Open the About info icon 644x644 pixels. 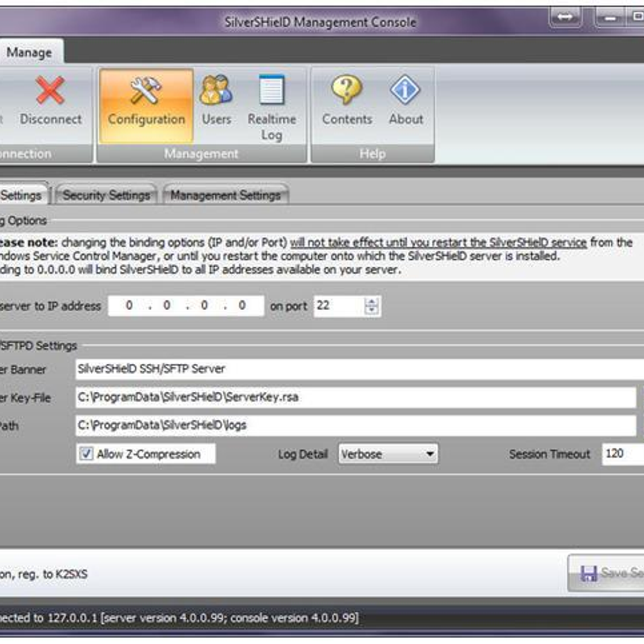tap(405, 89)
